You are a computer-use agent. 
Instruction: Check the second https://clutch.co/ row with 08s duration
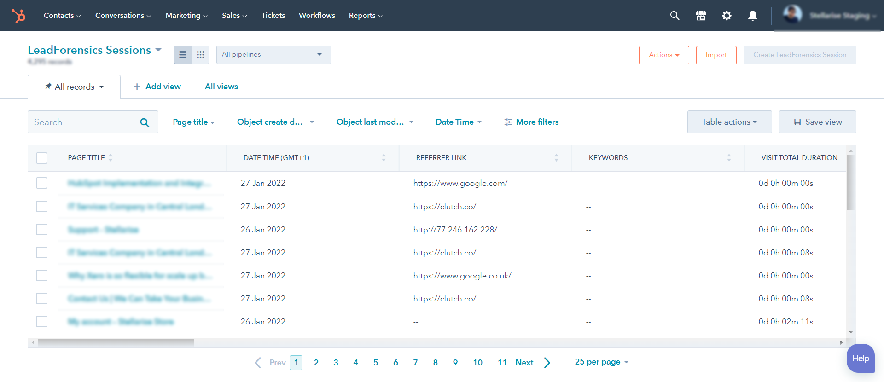pyautogui.click(x=41, y=252)
